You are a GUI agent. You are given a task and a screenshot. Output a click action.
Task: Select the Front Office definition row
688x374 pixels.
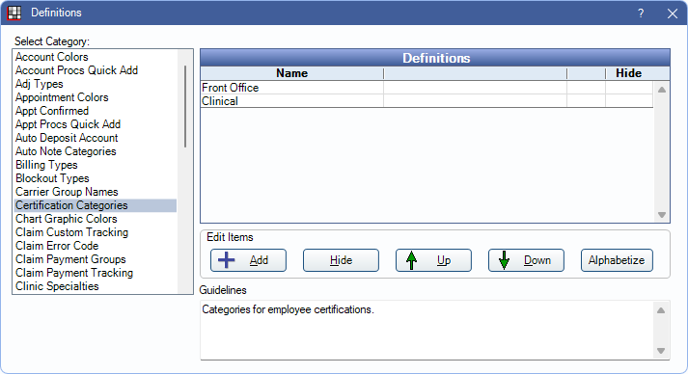(x=427, y=88)
